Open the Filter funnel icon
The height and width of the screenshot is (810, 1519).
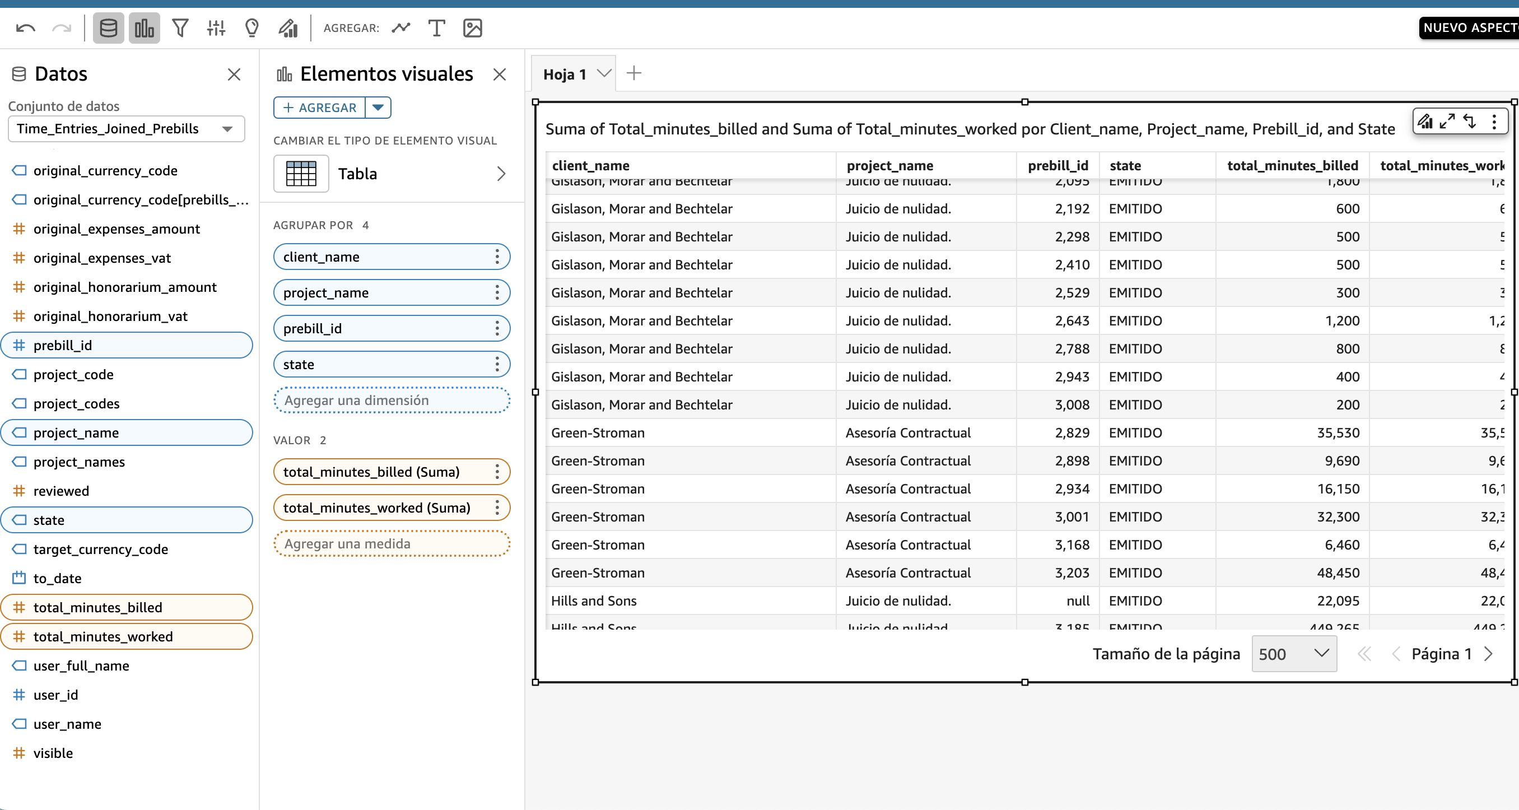[180, 27]
